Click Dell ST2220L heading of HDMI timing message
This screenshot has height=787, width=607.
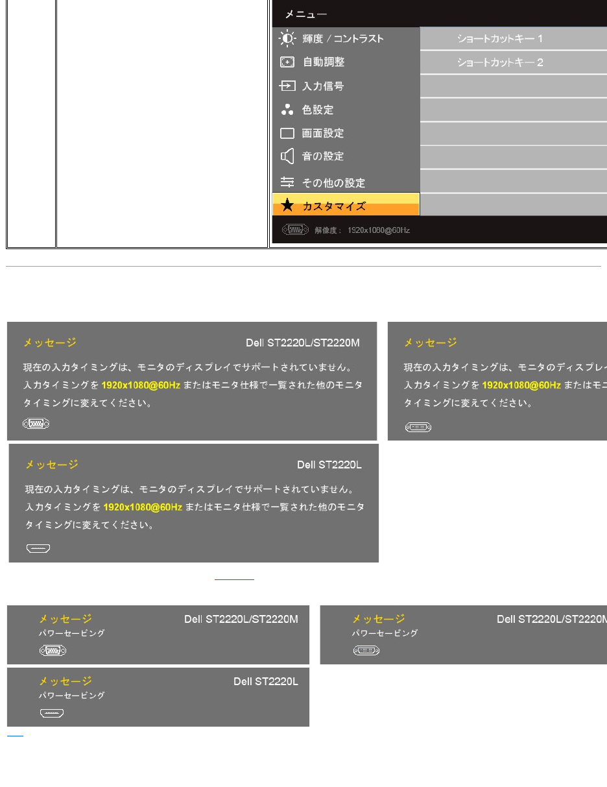point(329,465)
